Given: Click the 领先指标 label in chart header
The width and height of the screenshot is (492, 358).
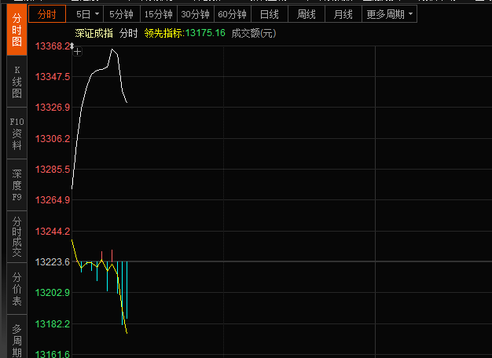Looking at the screenshot, I should pyautogui.click(x=163, y=33).
